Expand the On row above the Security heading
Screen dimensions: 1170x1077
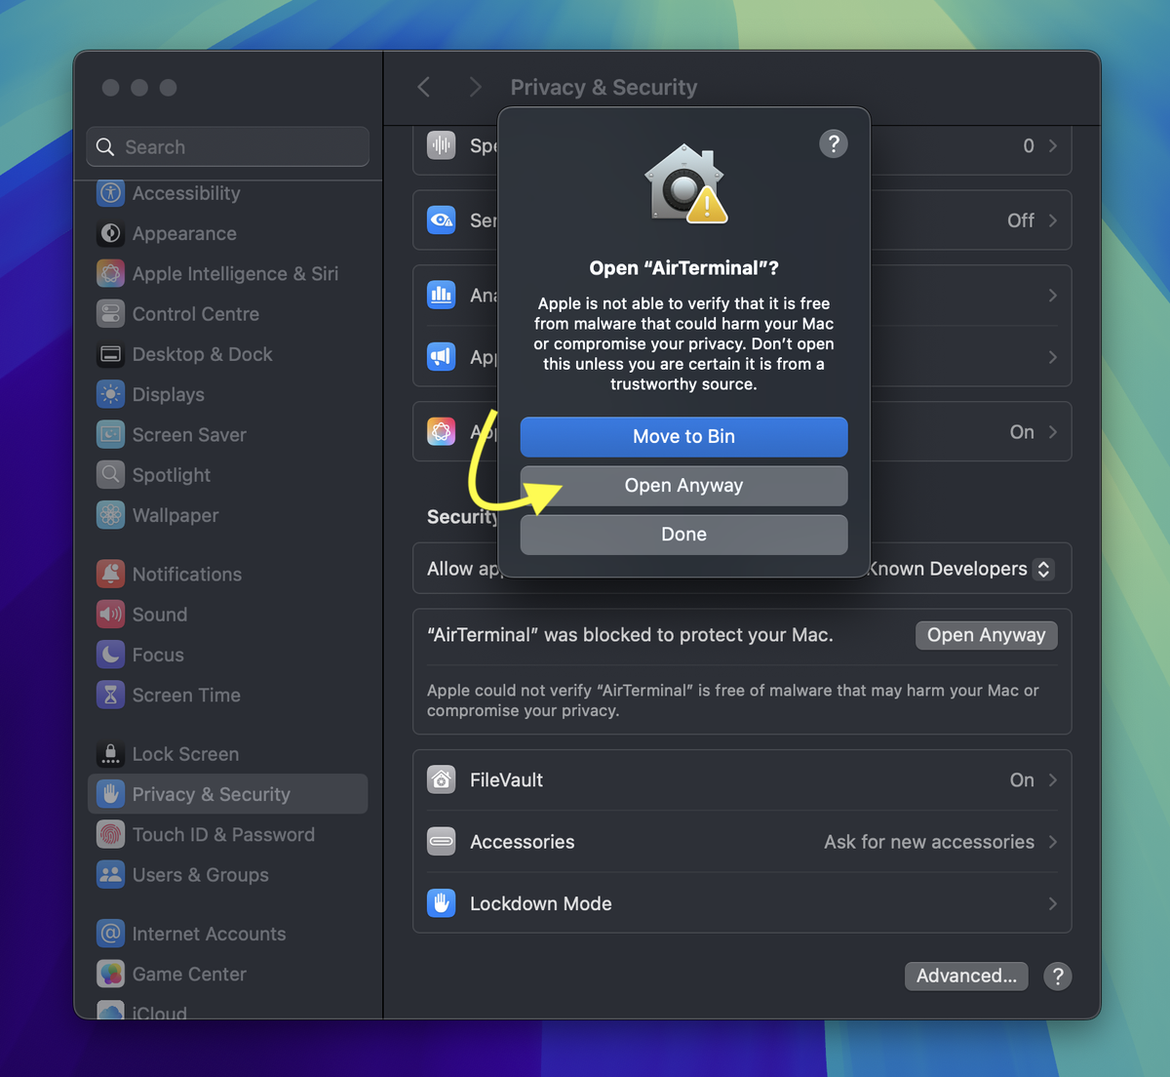click(x=1052, y=432)
